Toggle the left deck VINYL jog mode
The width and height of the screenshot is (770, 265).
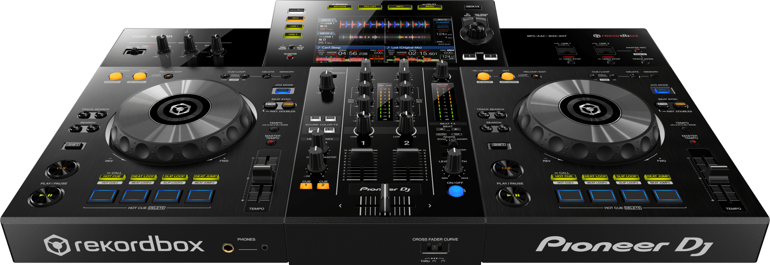283,90
